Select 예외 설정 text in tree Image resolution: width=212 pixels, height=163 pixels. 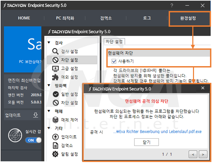[69, 77]
